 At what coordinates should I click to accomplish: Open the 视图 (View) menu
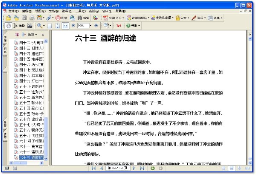pyautogui.click(x=41, y=11)
